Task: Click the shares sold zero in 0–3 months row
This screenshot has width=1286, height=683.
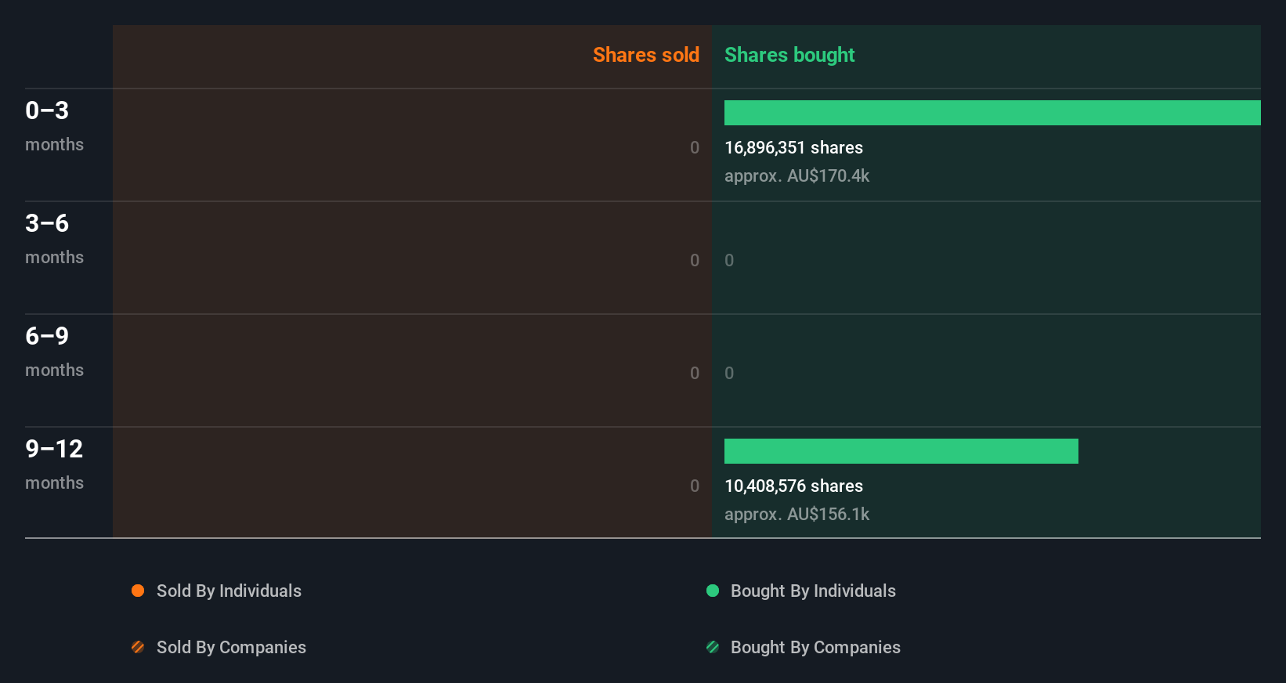Action: click(x=695, y=148)
